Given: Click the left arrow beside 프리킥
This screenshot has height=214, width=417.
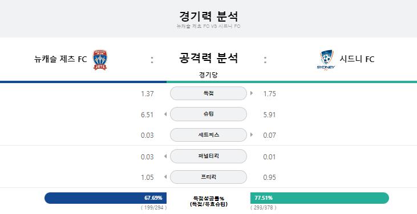Looking at the screenshot, I should click(x=165, y=177).
